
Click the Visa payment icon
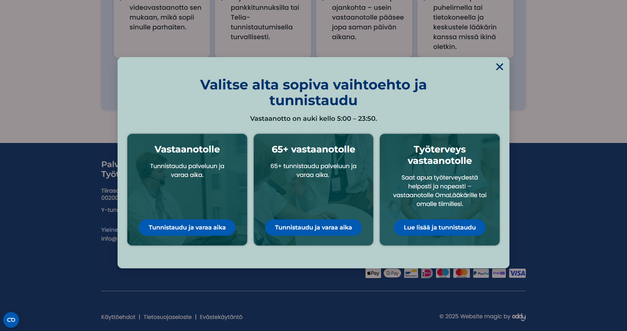[517, 273]
